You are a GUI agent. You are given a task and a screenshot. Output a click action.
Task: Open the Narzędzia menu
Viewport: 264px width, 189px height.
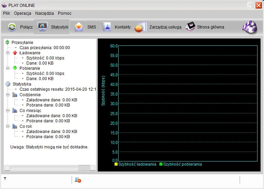(45, 13)
